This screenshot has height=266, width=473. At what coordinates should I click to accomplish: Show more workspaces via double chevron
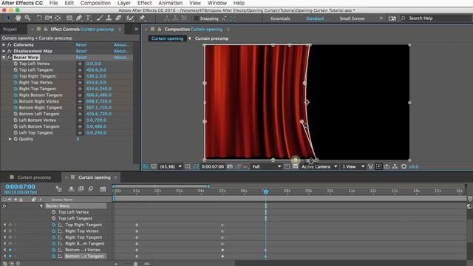(381, 18)
